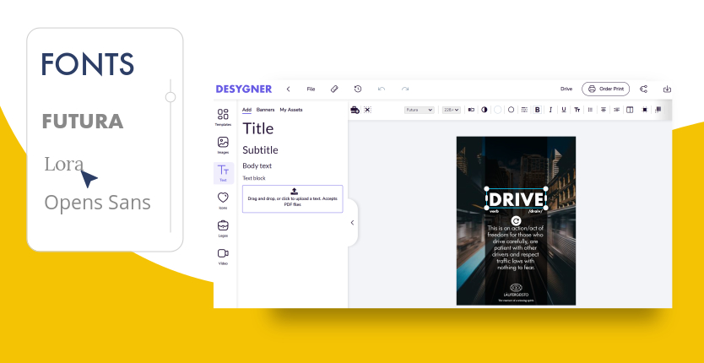Image resolution: width=704 pixels, height=363 pixels.
Task: Open the Logos briefcase panel
Action: 223,228
